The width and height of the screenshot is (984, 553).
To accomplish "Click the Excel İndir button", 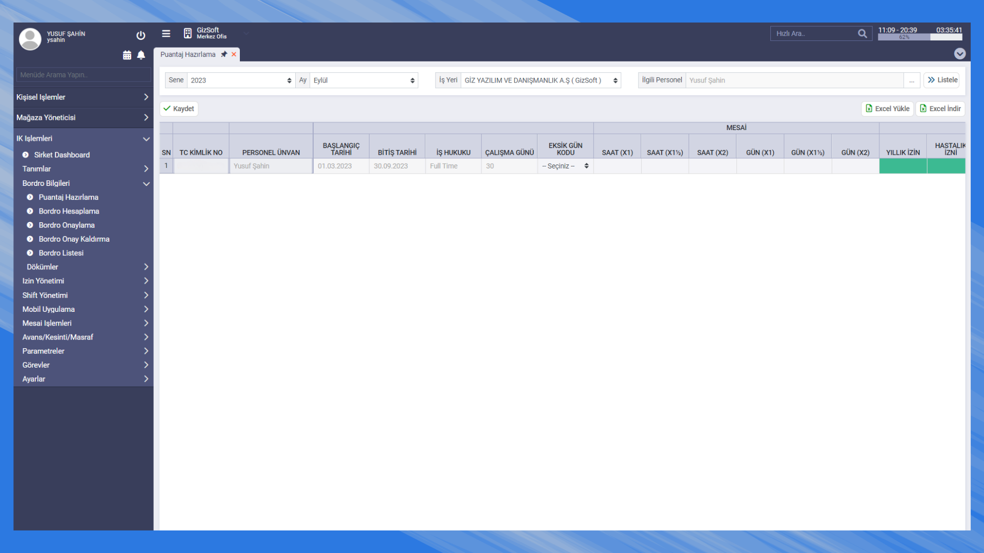I will (940, 109).
